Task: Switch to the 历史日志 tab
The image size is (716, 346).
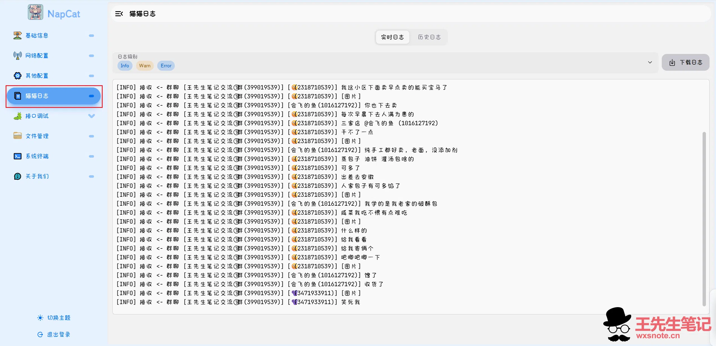Action: point(429,37)
